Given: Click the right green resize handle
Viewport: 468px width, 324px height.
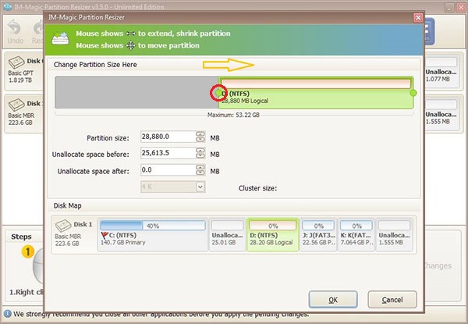Looking at the screenshot, I should click(x=413, y=93).
